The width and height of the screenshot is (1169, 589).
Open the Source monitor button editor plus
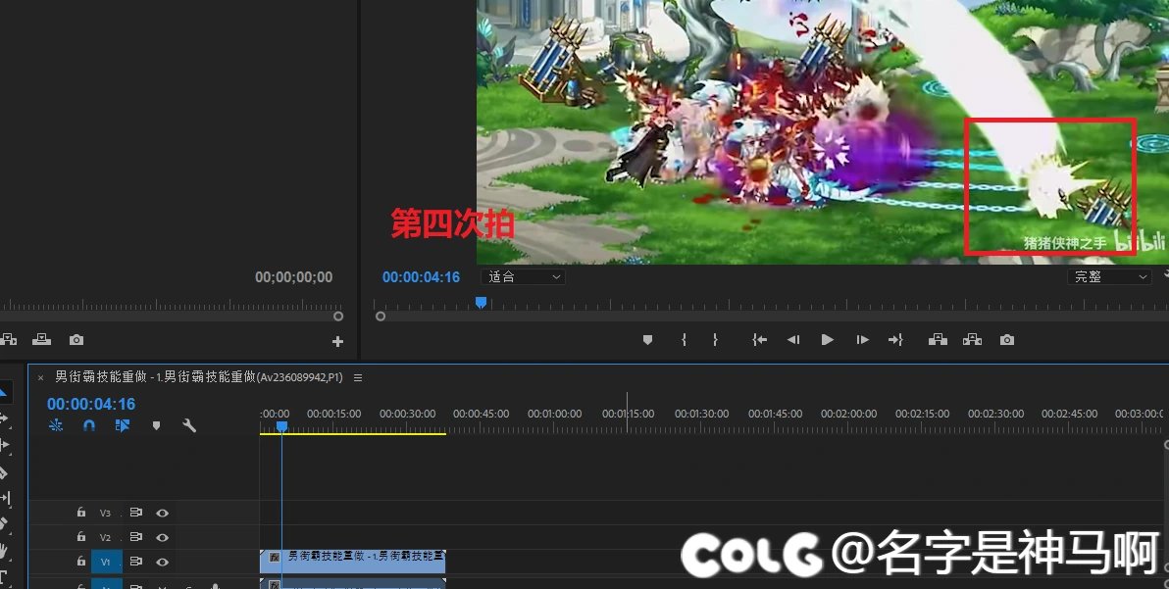tap(337, 341)
